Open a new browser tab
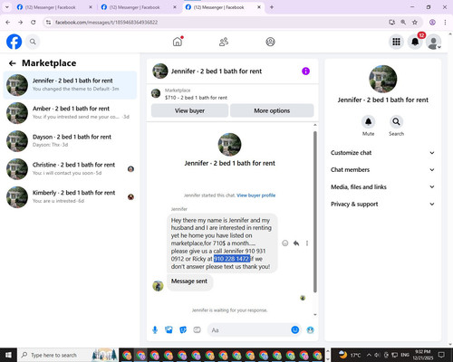The width and height of the screenshot is (453, 362). 272,7
